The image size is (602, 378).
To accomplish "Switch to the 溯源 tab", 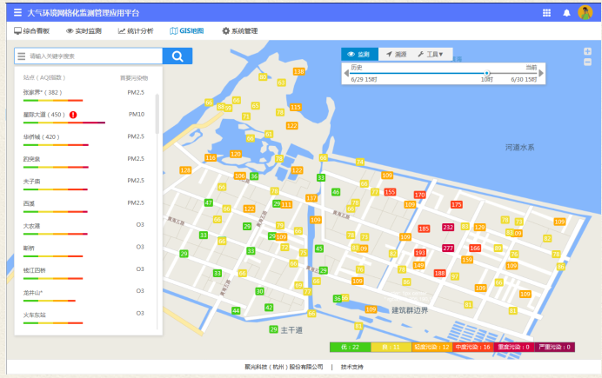I will [397, 54].
